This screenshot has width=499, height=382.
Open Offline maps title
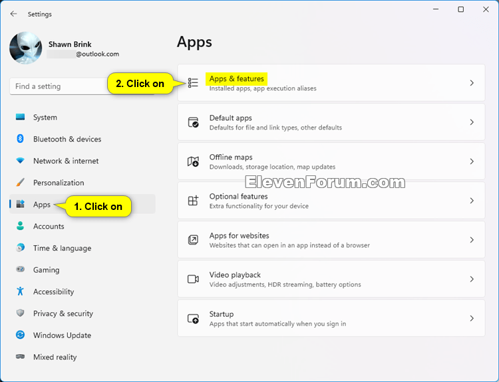tap(231, 157)
